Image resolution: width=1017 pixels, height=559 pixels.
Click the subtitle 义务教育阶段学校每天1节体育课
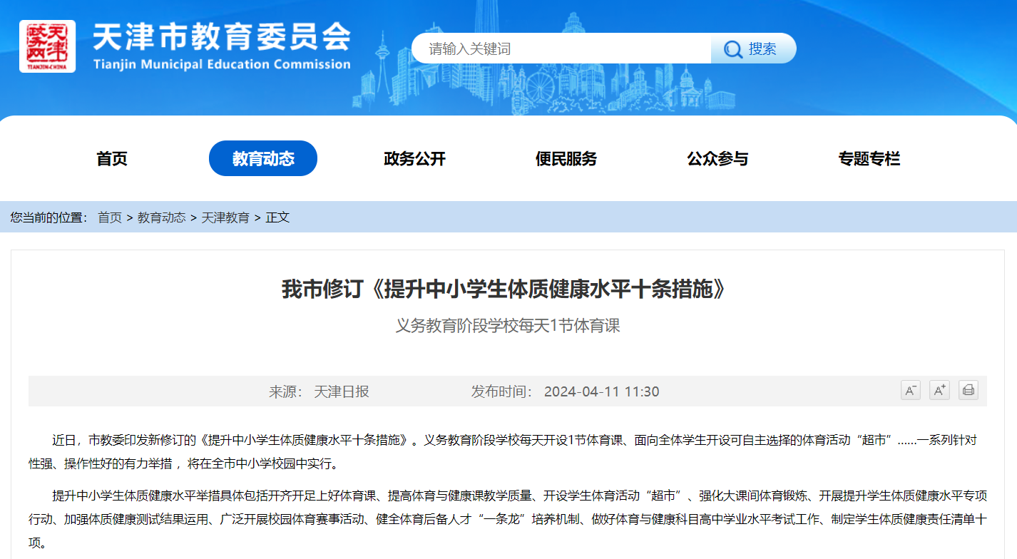pyautogui.click(x=508, y=326)
